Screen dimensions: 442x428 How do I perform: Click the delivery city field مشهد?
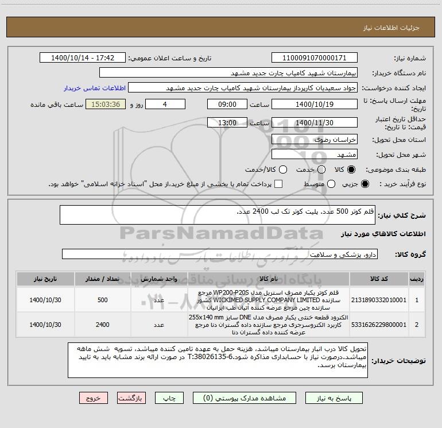coord(315,155)
